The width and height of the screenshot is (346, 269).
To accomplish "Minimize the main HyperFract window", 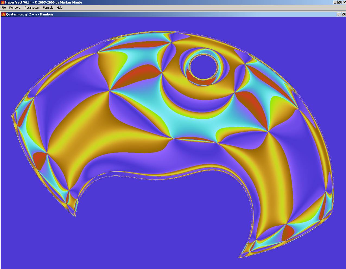I will 335,2.
